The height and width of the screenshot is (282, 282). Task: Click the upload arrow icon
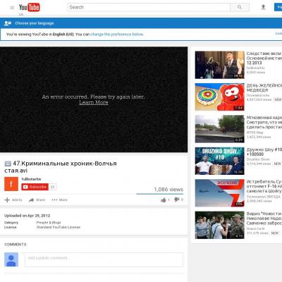[x=263, y=7]
